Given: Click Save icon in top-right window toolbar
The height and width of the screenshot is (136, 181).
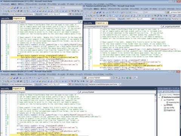Looking at the screenshot, I should tap(97, 12).
